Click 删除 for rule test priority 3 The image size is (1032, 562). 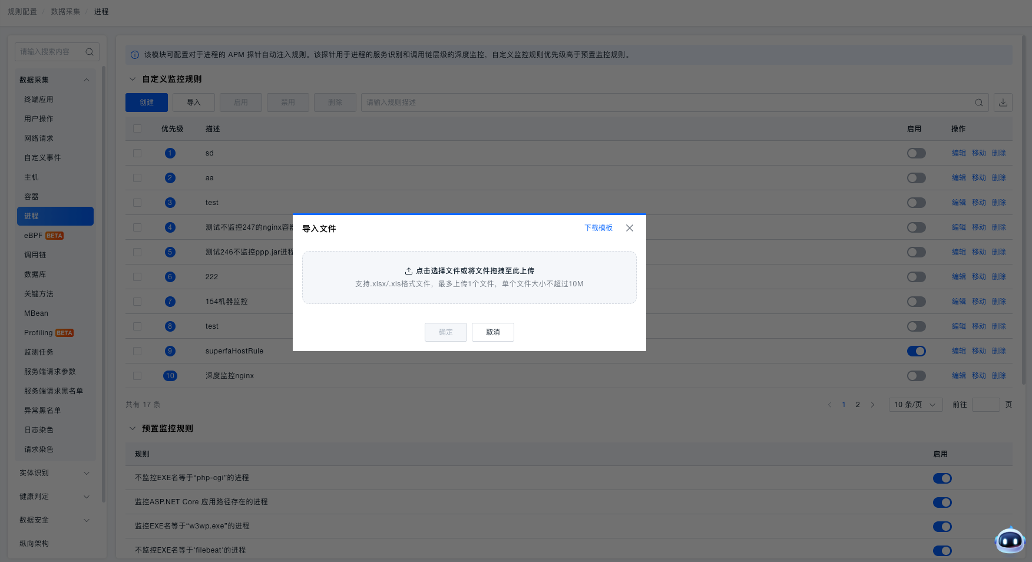(x=999, y=203)
